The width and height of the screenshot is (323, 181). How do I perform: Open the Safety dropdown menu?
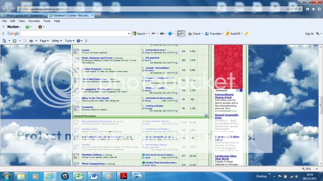click(x=57, y=41)
